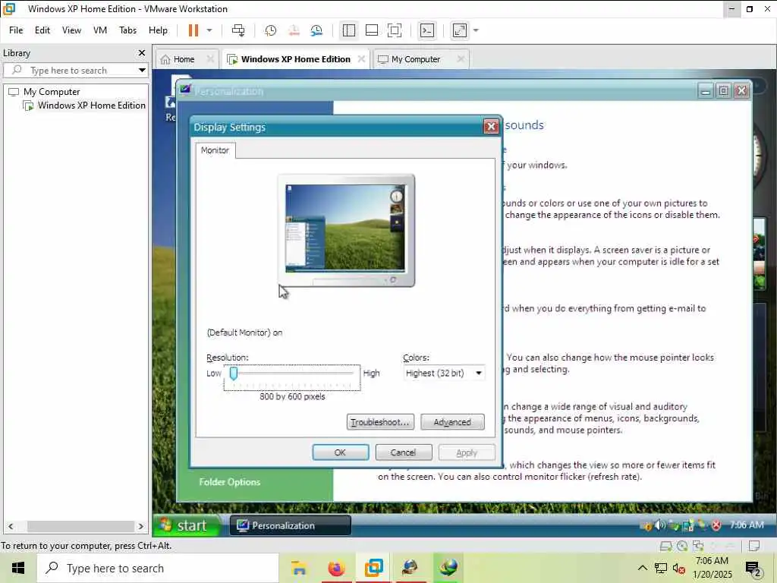
Task: Select Windows XP Home Edition tree item
Action: pyautogui.click(x=92, y=105)
